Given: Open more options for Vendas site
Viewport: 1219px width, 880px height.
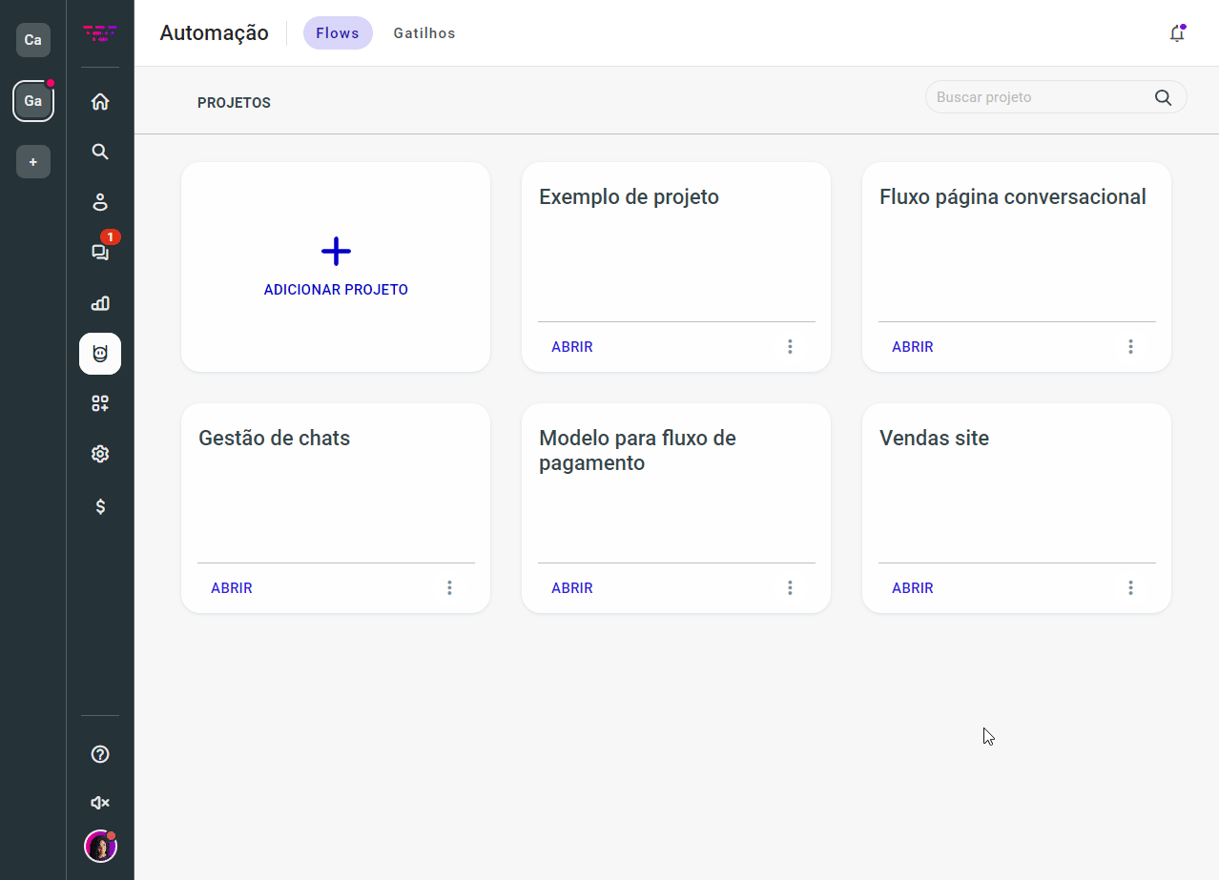Looking at the screenshot, I should point(1130,588).
